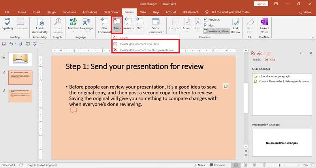Screen dimensions: 316x168
Task: Select Next change in Compare group
Action: (209, 25)
